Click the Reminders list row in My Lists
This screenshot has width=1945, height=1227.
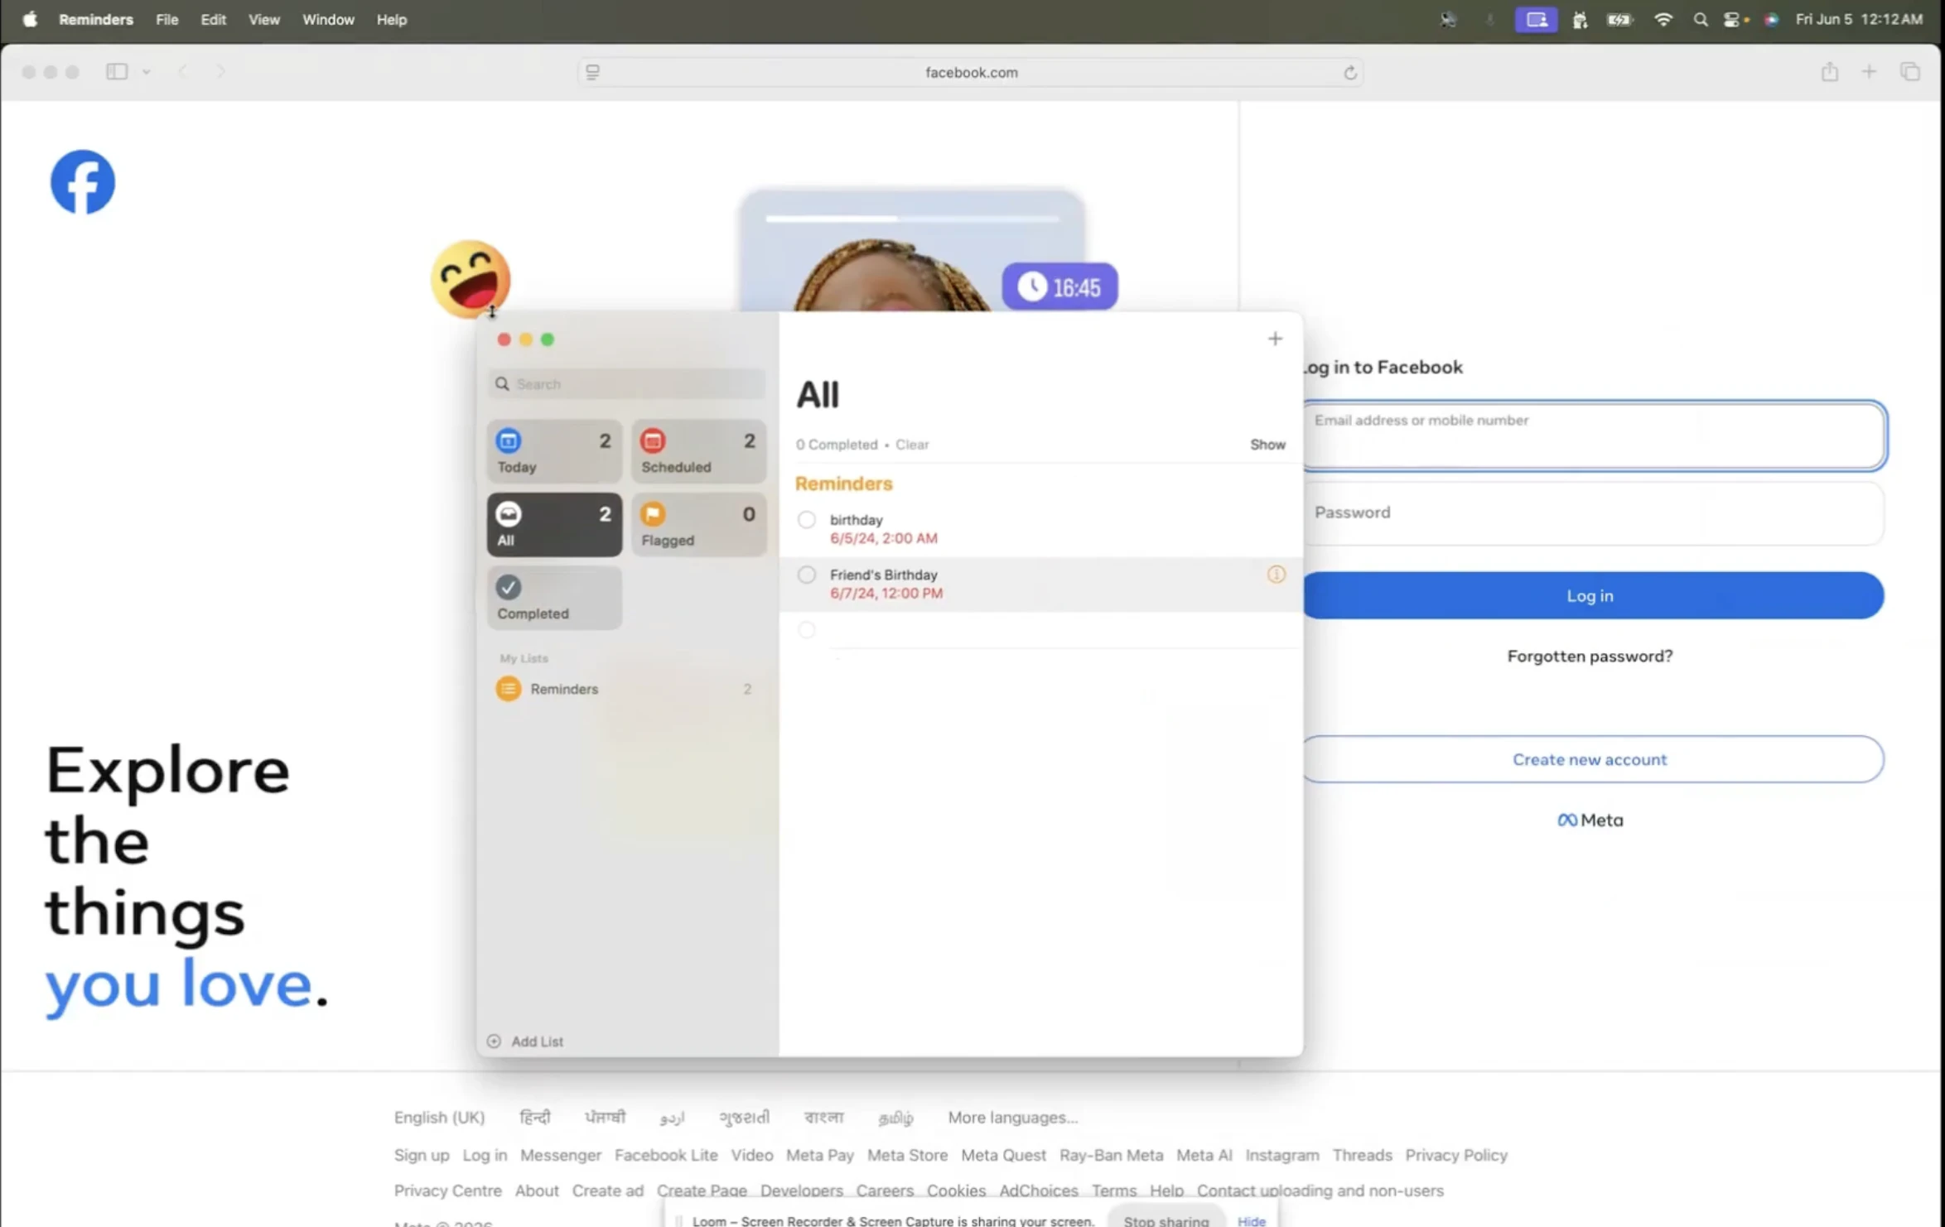[625, 689]
